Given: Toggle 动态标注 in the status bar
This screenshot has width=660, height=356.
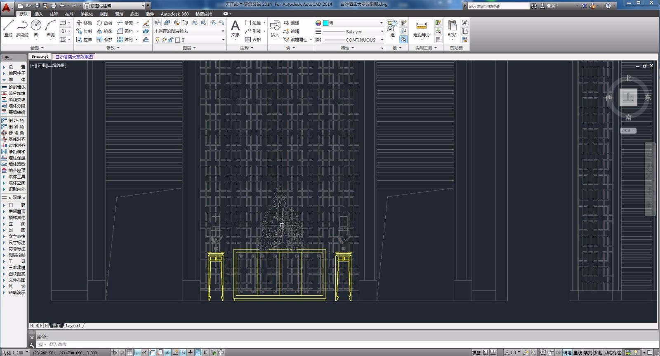Looking at the screenshot, I should coord(613,353).
